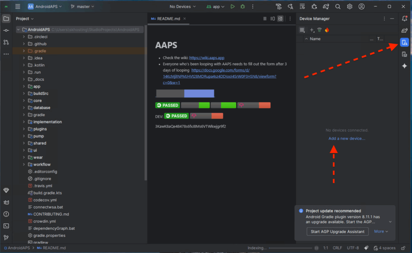Switch README to Editor and Preview view

(272, 18)
